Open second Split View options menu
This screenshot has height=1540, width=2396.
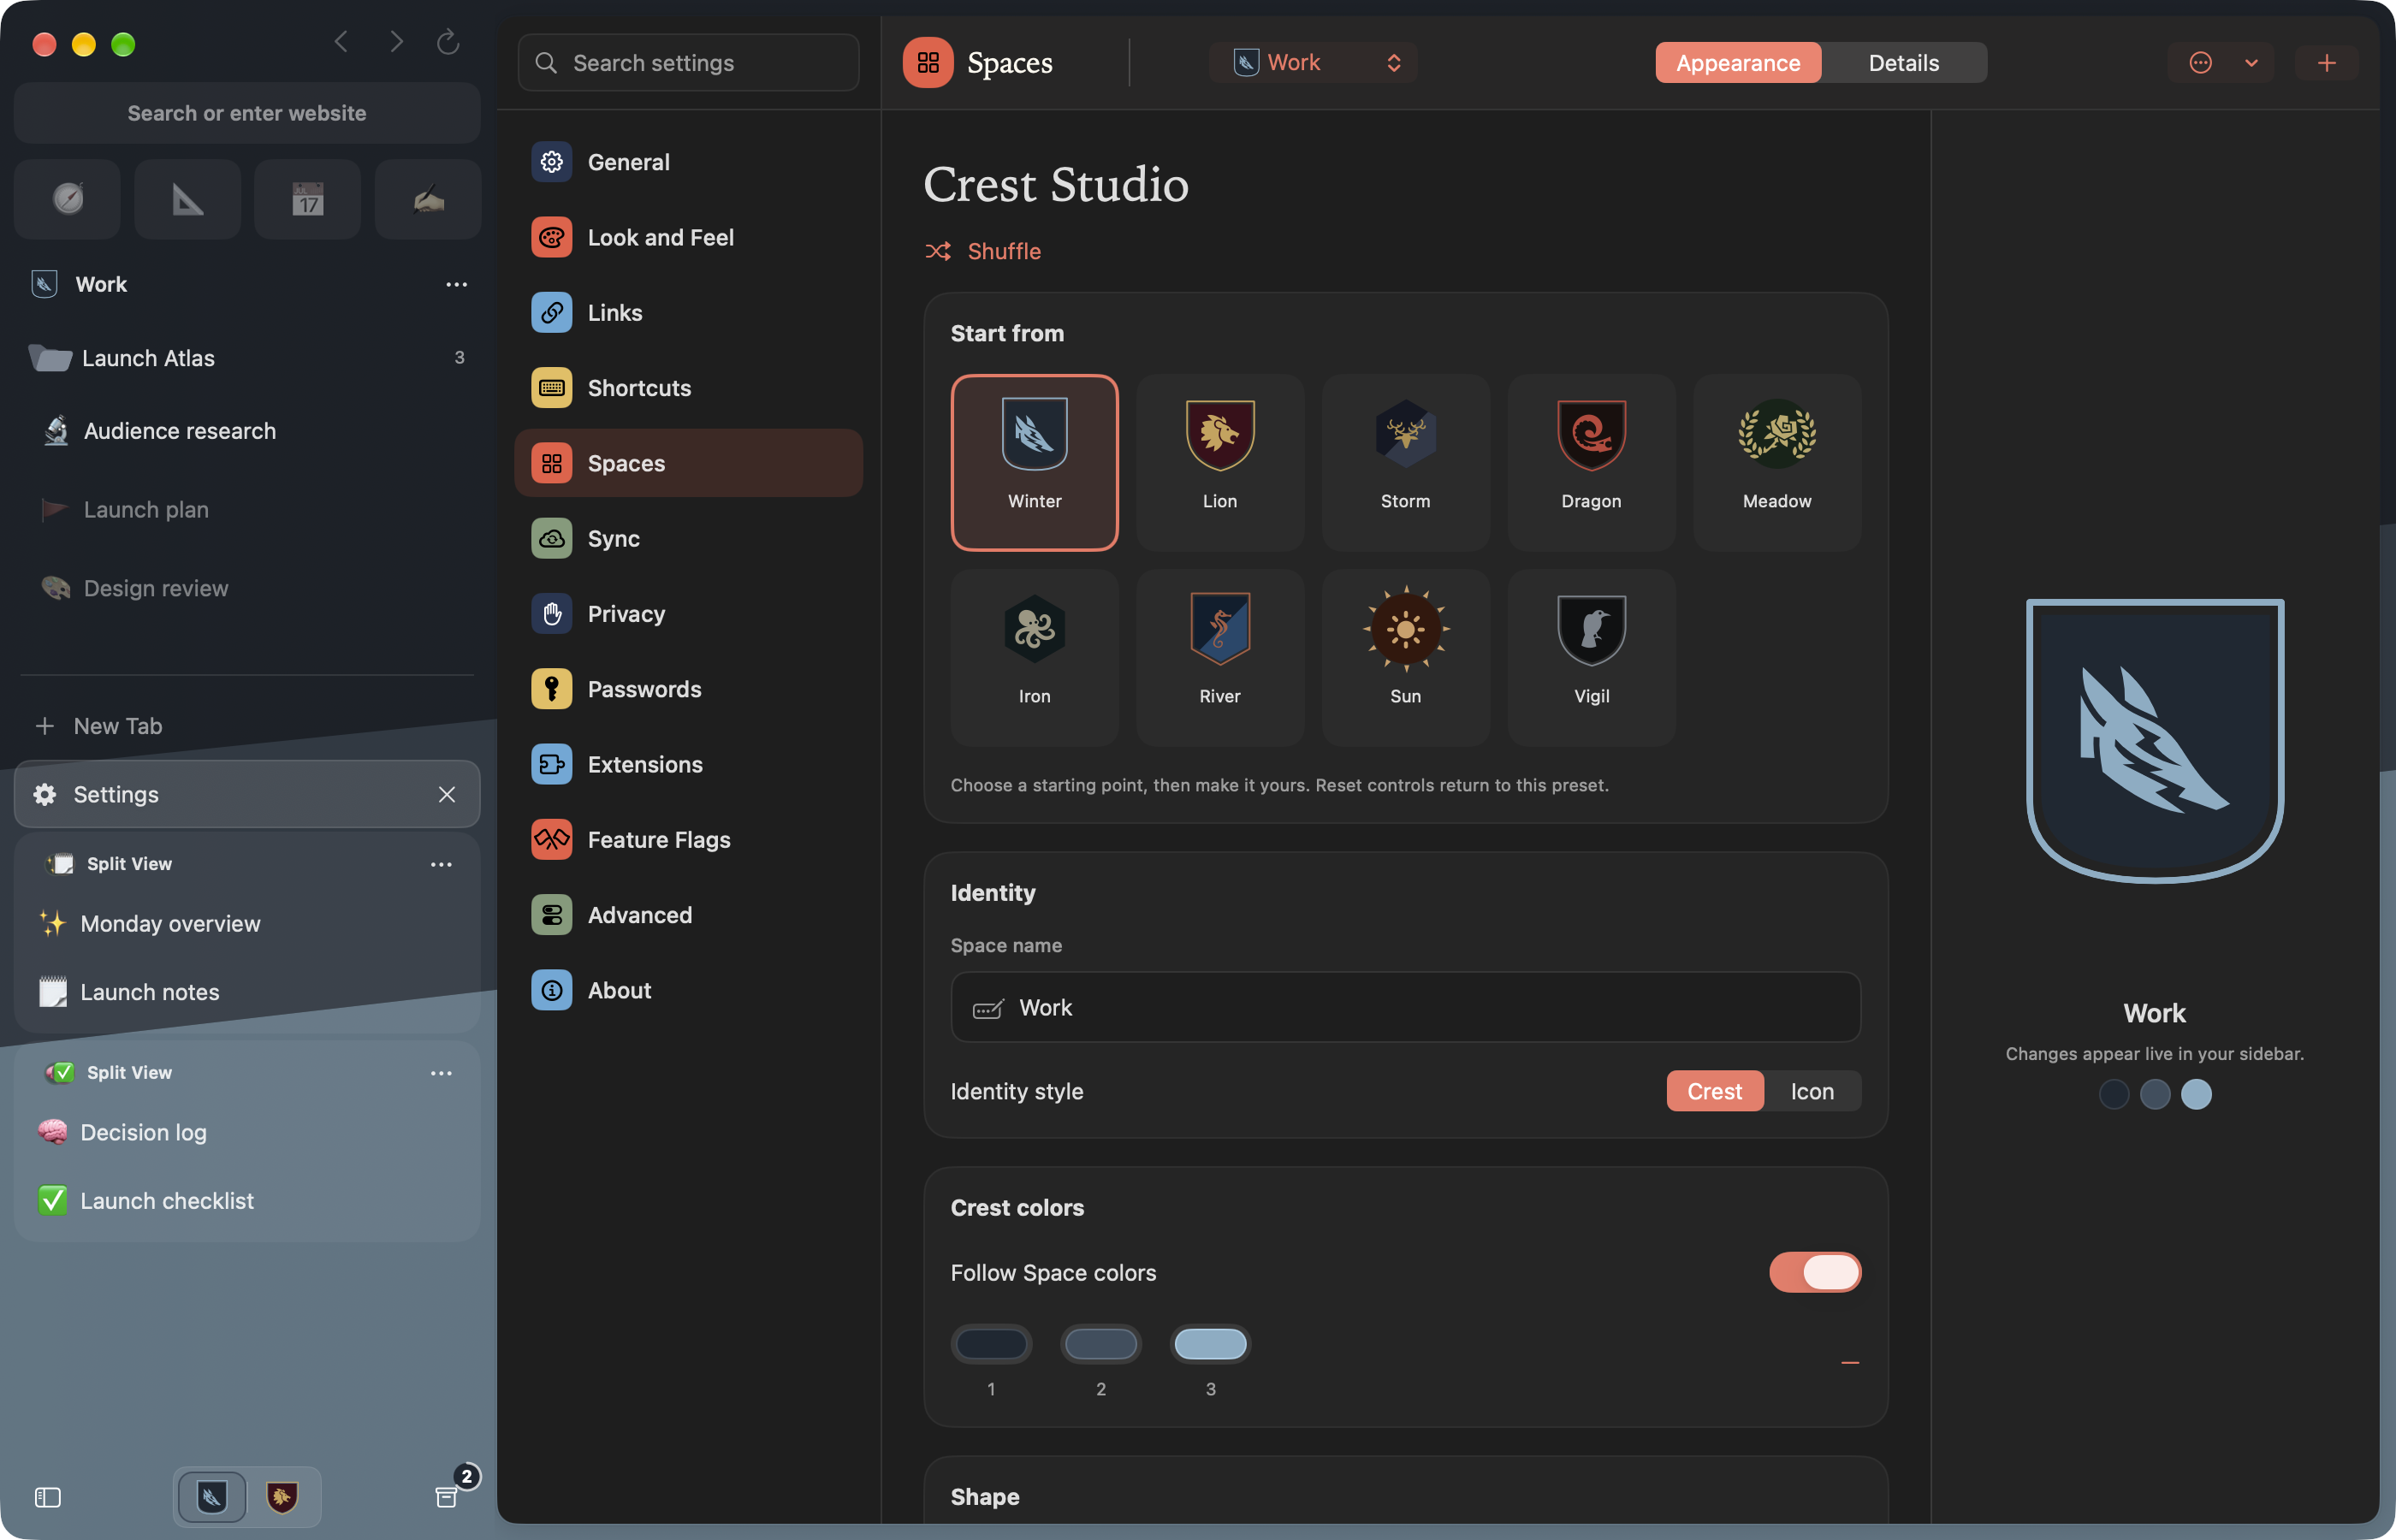pyautogui.click(x=441, y=1073)
